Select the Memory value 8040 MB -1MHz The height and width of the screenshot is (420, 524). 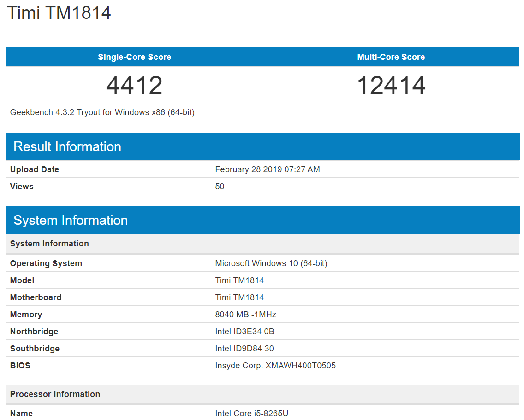[245, 315]
